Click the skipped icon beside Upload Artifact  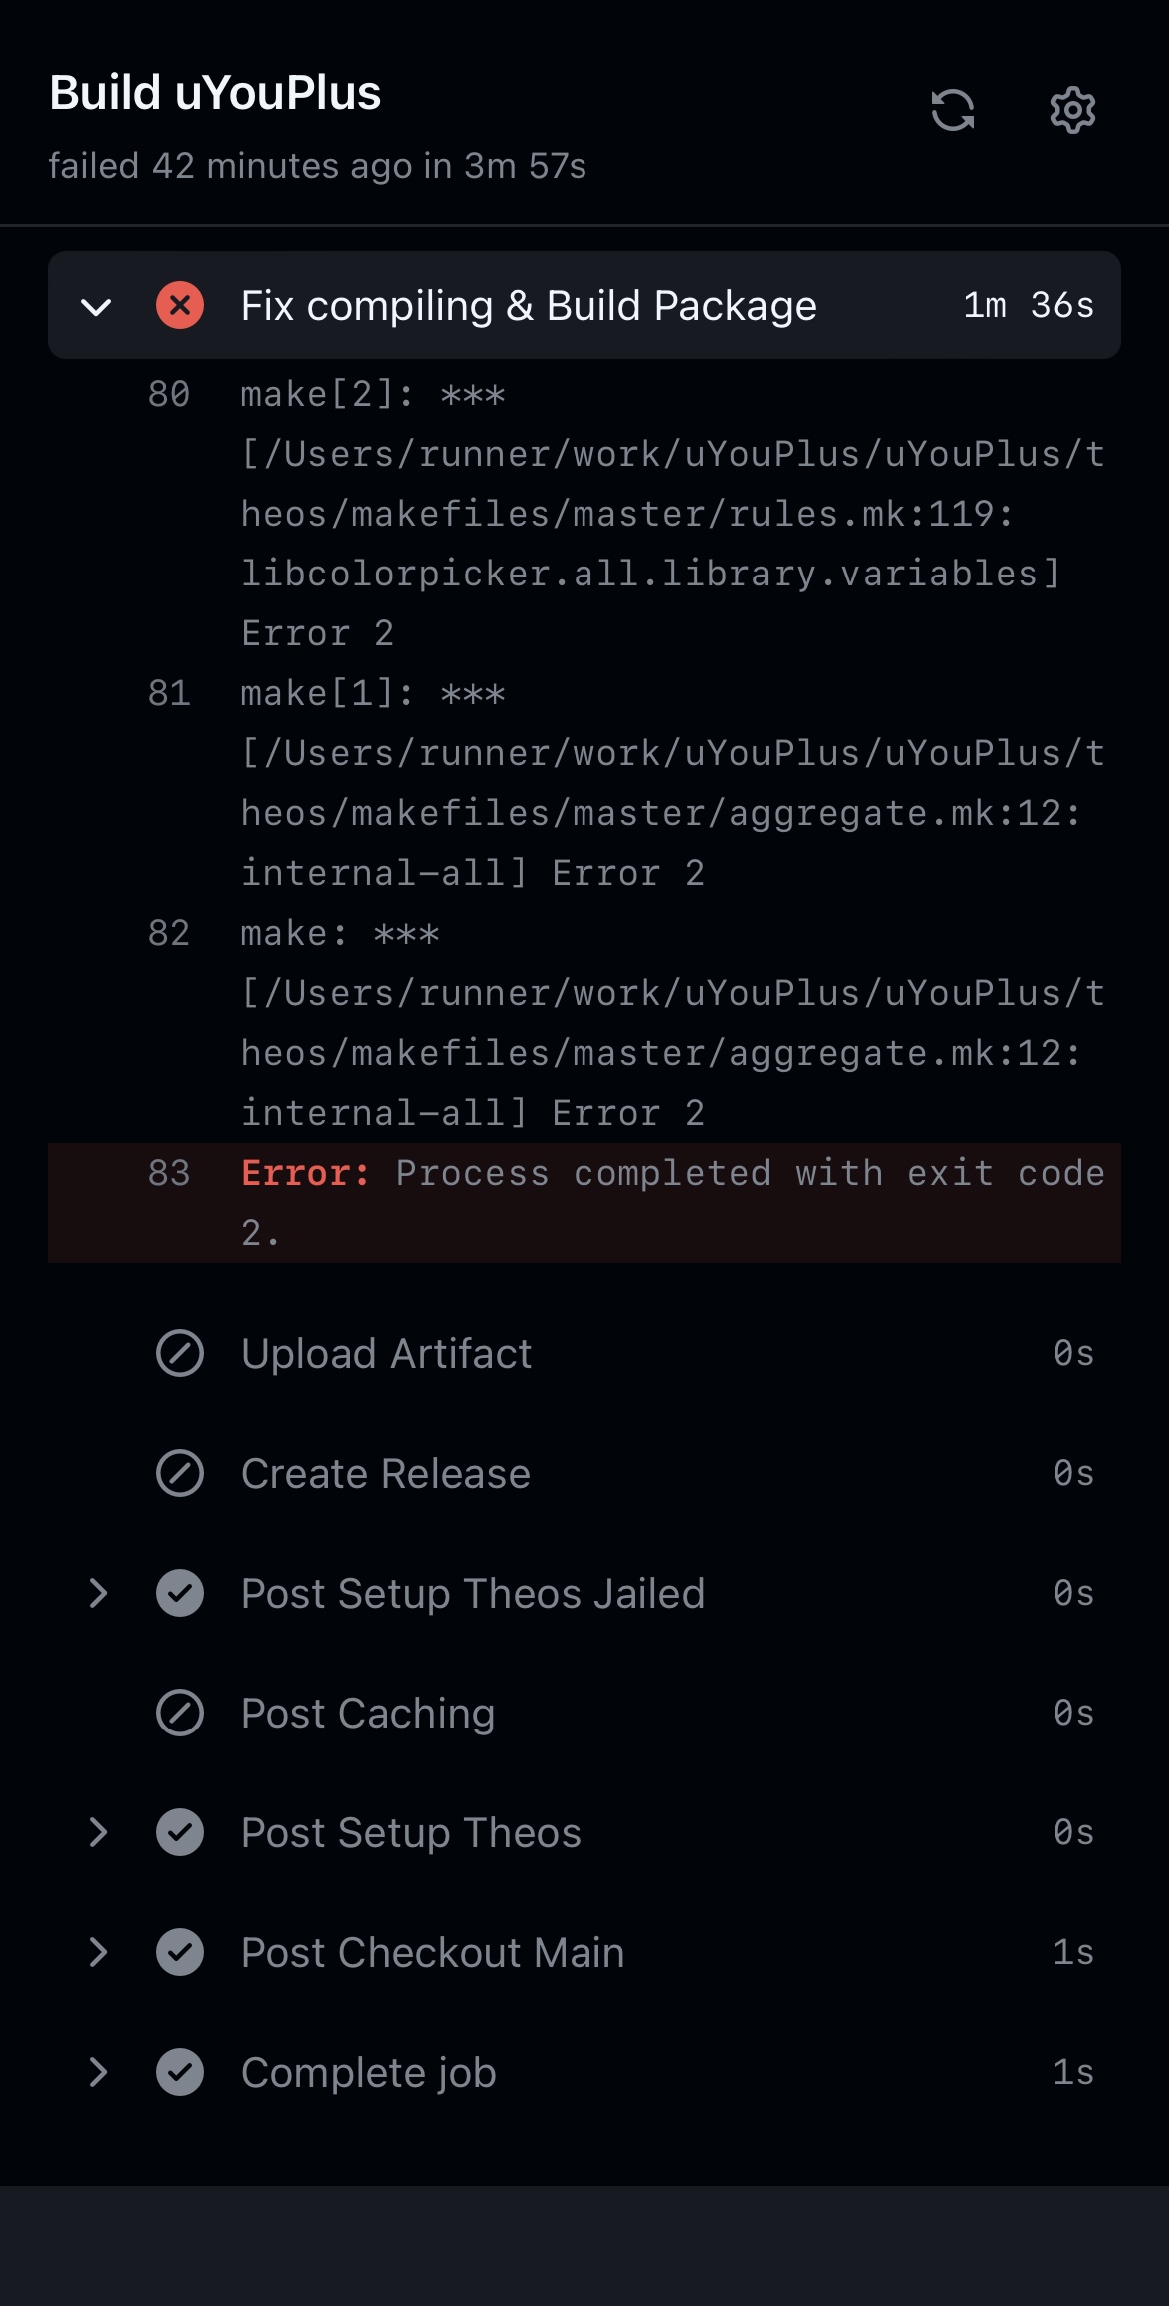(x=180, y=1353)
